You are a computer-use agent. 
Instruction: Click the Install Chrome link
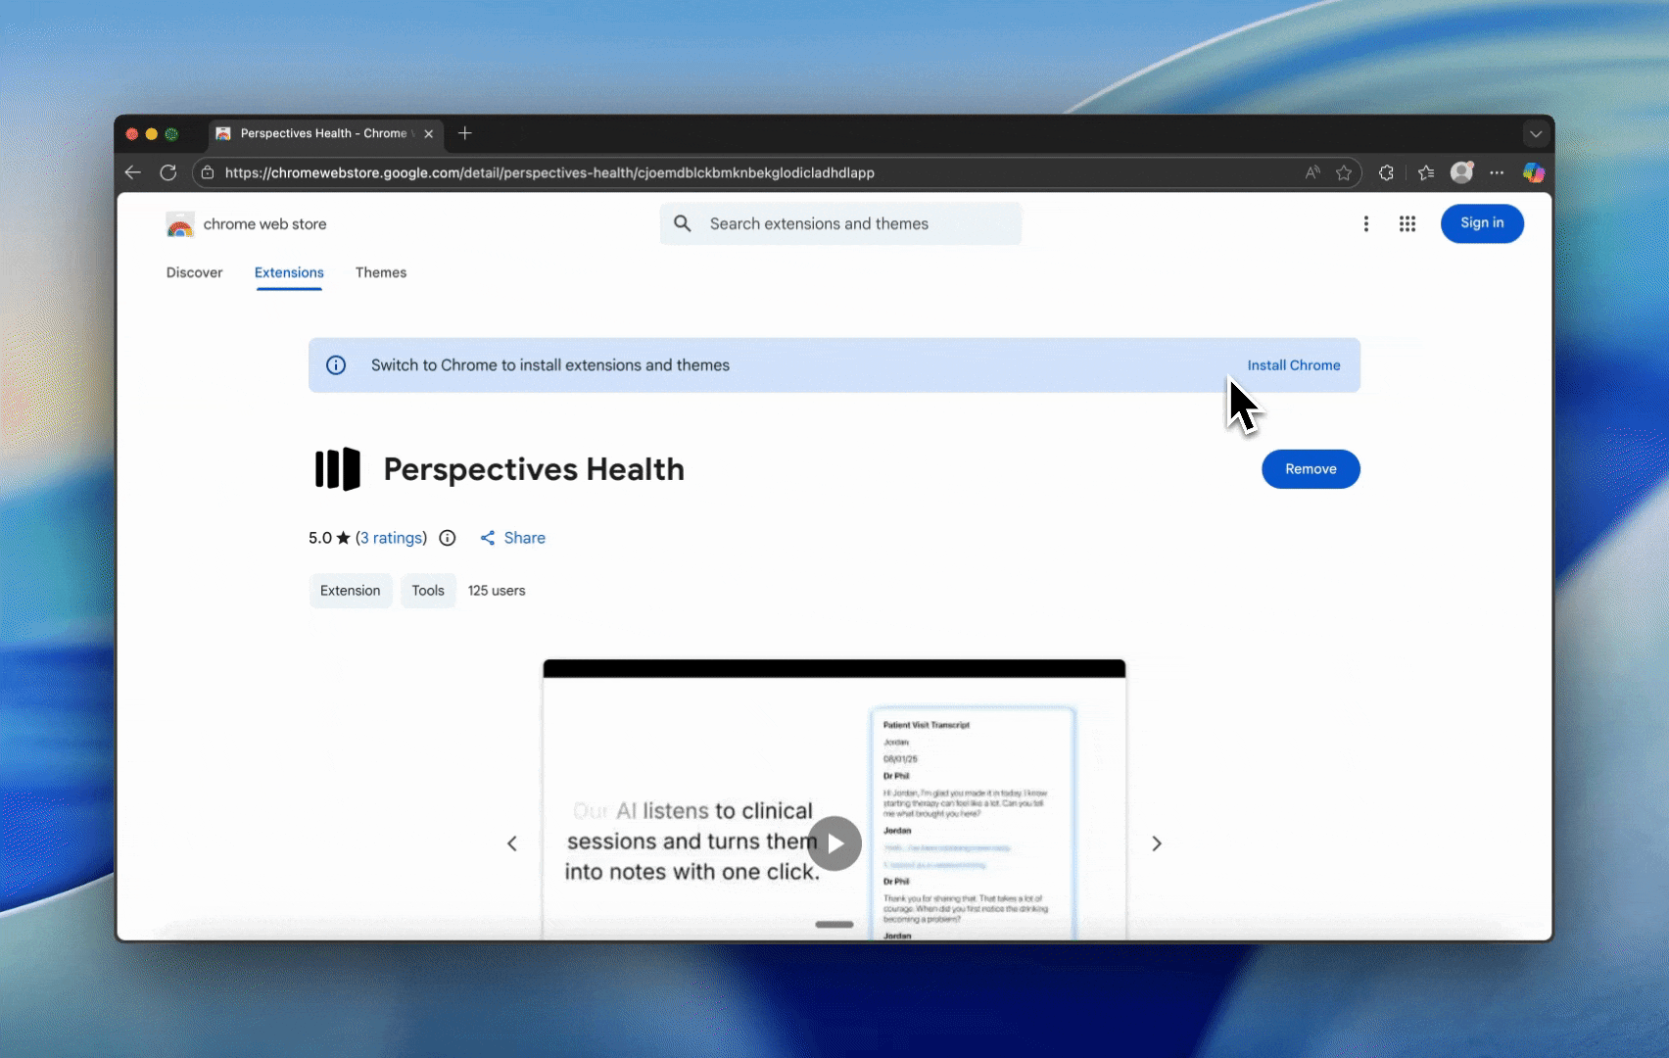(x=1293, y=365)
